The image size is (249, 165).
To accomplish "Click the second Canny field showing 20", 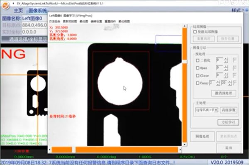I will (x=225, y=83).
